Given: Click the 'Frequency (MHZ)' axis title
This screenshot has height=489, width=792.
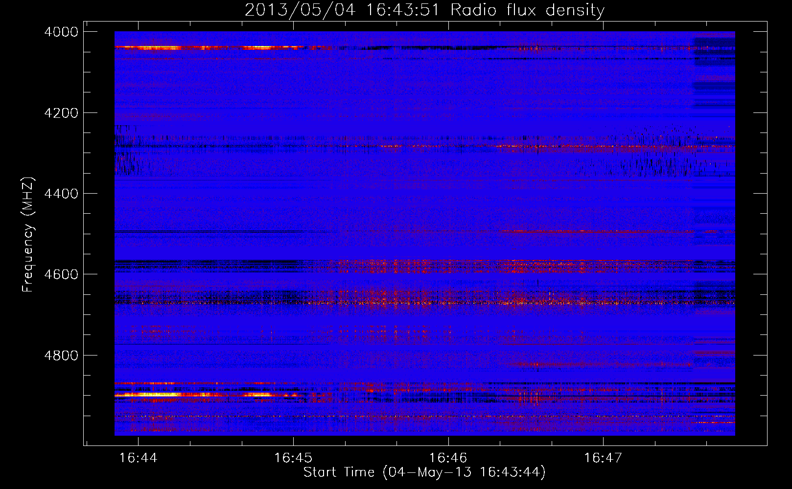Looking at the screenshot, I should pos(28,234).
